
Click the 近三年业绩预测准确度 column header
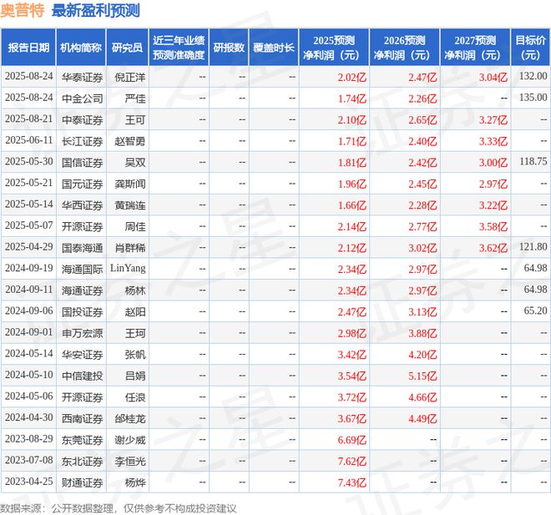pos(178,48)
